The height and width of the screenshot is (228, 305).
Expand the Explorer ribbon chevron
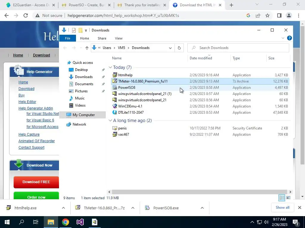point(283,38)
